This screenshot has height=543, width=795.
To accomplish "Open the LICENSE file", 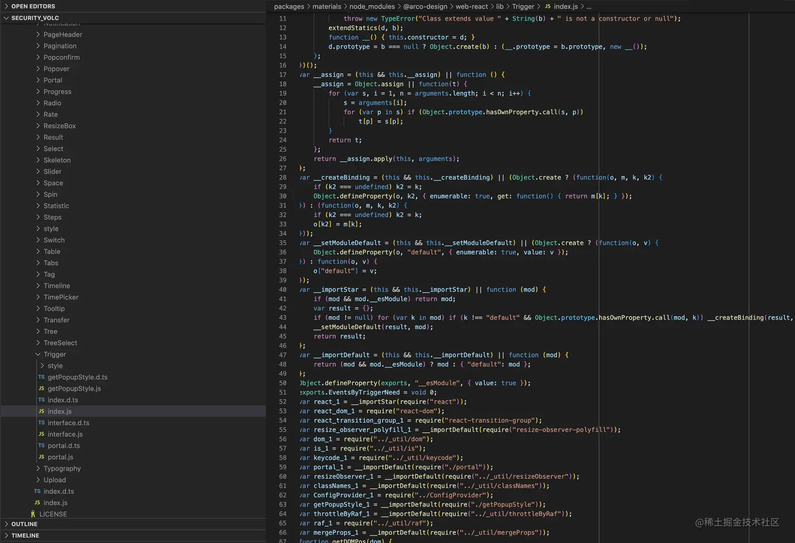I will (53, 514).
